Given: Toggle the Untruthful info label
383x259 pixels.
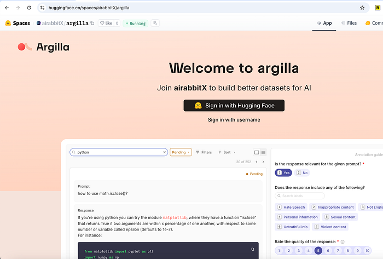Looking at the screenshot, I should click(x=292, y=227).
